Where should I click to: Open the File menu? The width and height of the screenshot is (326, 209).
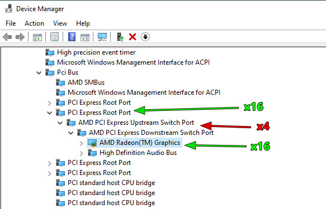click(x=11, y=23)
